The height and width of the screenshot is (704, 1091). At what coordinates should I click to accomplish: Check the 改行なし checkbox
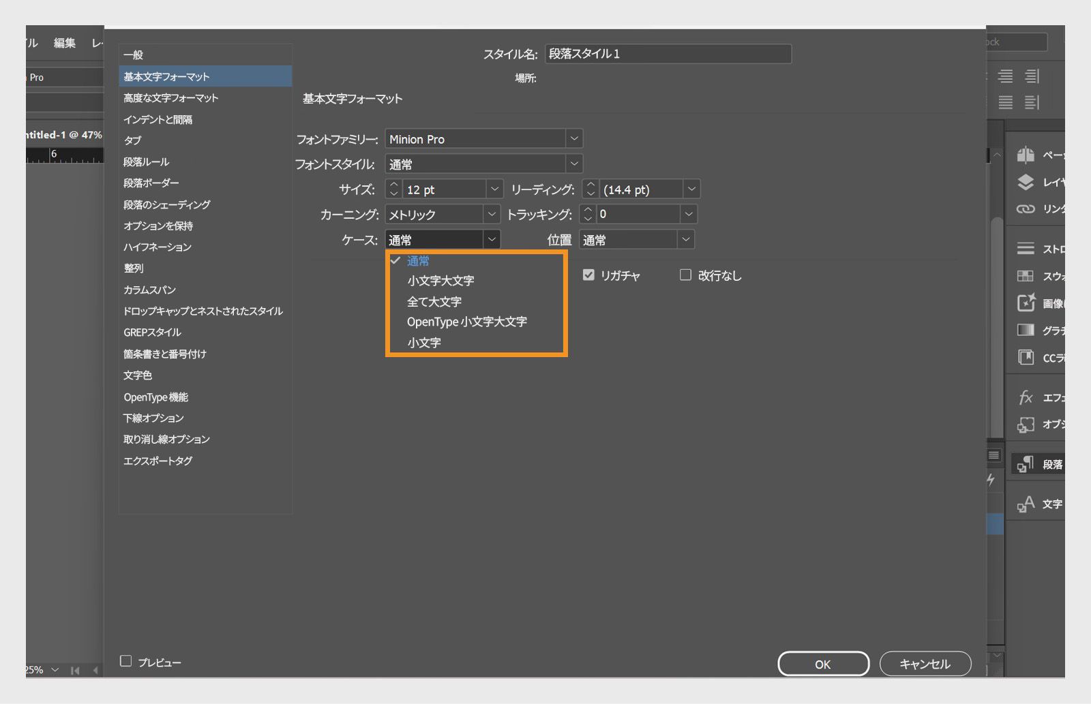[685, 275]
